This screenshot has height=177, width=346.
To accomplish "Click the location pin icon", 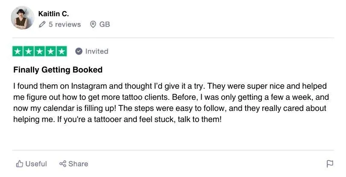I will [x=93, y=25].
